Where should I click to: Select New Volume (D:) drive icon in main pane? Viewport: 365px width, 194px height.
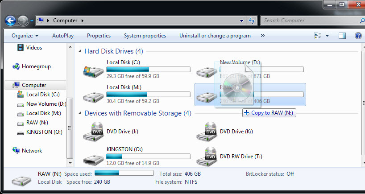pyautogui.click(x=206, y=72)
